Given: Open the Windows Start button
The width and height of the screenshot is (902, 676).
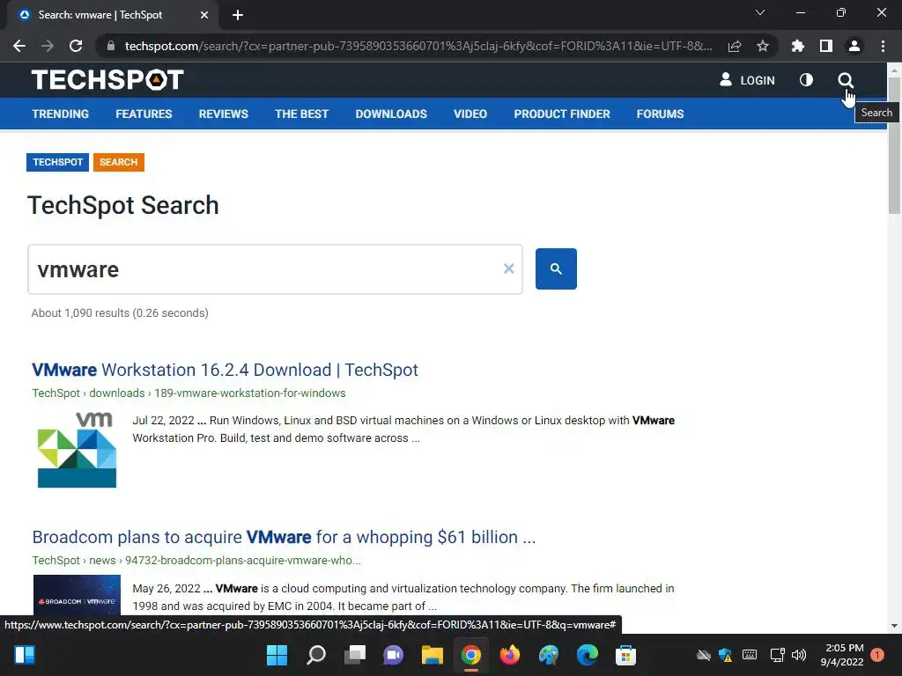Looking at the screenshot, I should click(277, 655).
